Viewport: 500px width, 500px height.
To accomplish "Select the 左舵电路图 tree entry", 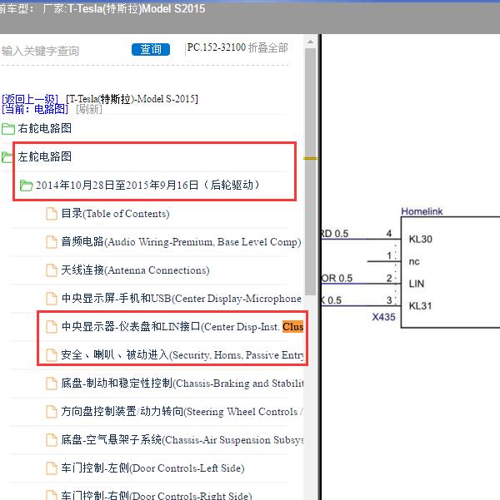I will click(45, 156).
